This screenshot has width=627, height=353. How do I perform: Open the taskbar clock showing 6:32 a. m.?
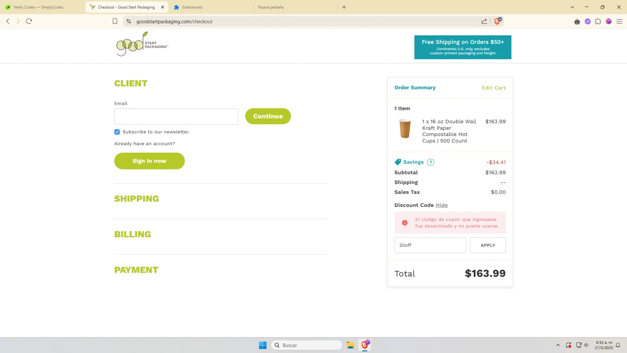[604, 345]
